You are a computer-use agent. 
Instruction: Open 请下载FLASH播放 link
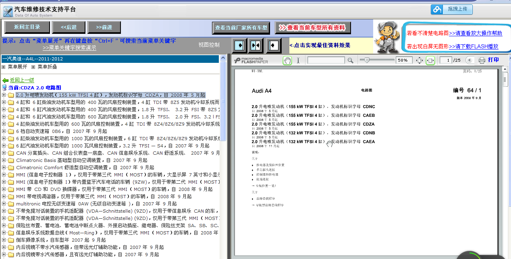[474, 46]
